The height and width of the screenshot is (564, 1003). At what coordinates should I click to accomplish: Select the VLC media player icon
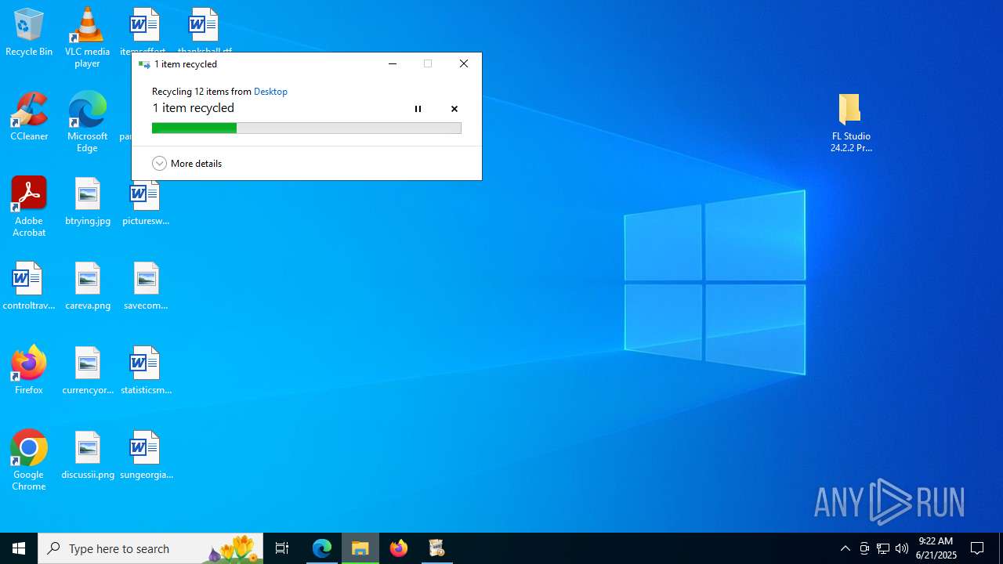click(x=87, y=38)
